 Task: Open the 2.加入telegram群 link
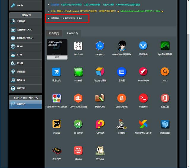(x=92, y=5)
